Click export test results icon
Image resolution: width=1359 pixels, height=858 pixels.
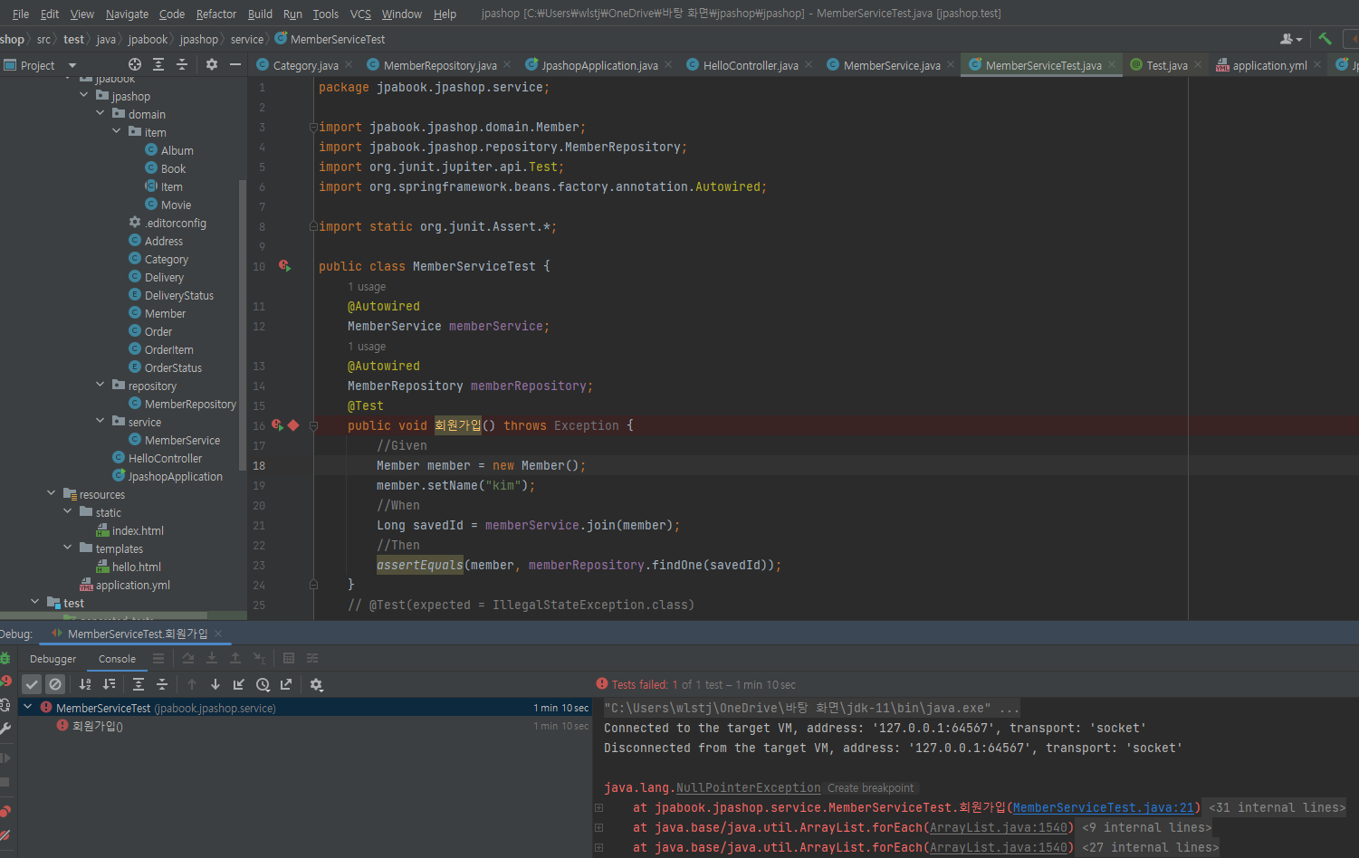click(286, 684)
